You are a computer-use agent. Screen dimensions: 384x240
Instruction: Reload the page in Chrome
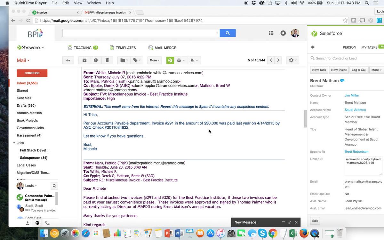[28, 20]
